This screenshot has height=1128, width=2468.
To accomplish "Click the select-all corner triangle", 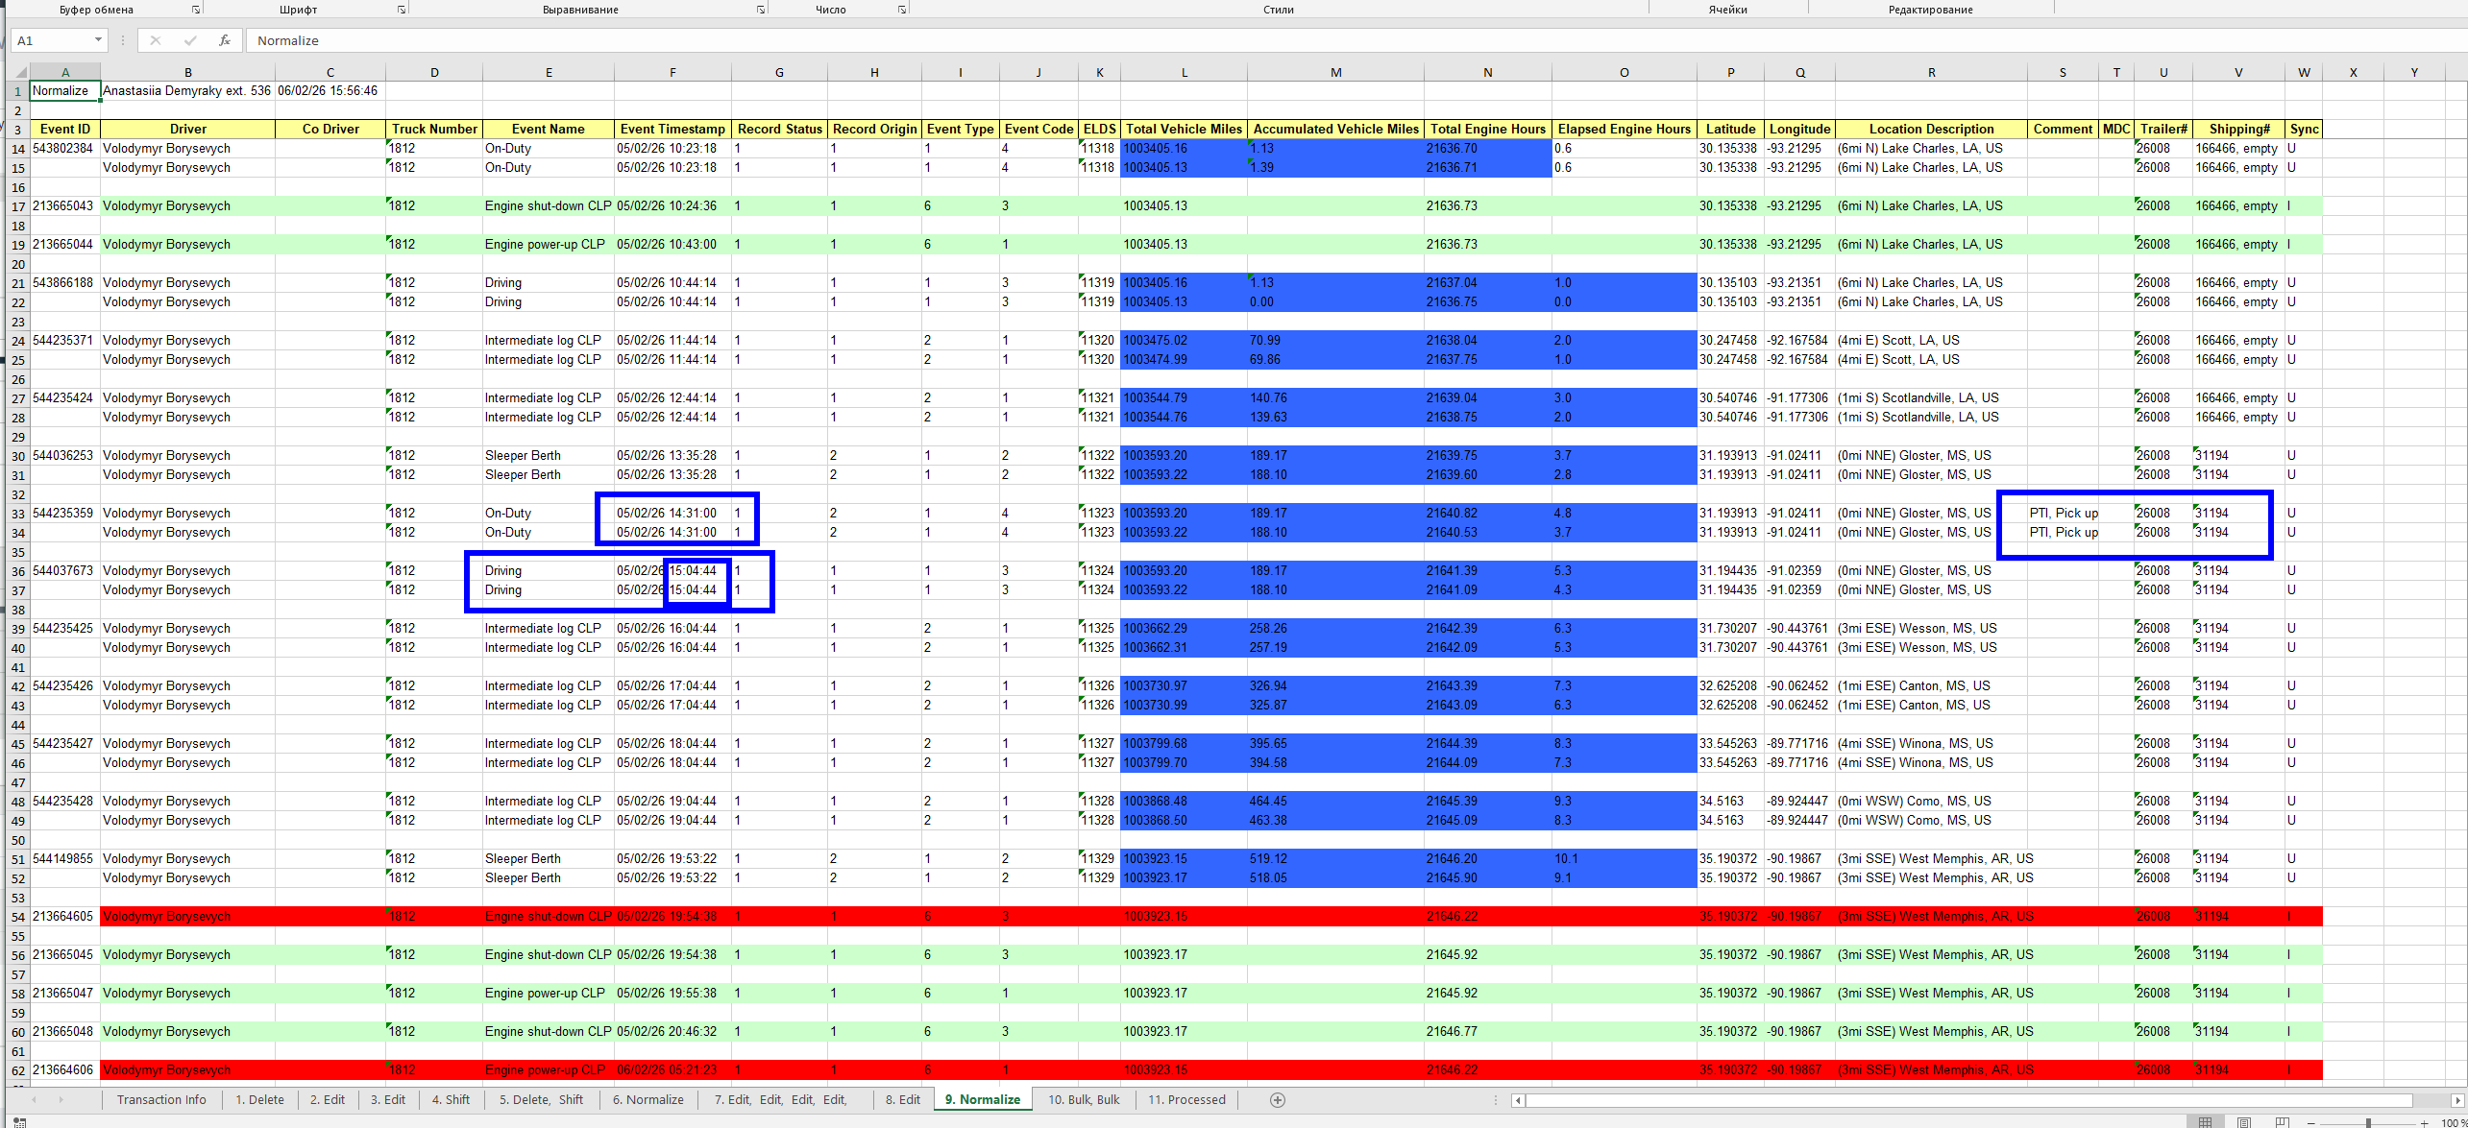I will point(19,72).
